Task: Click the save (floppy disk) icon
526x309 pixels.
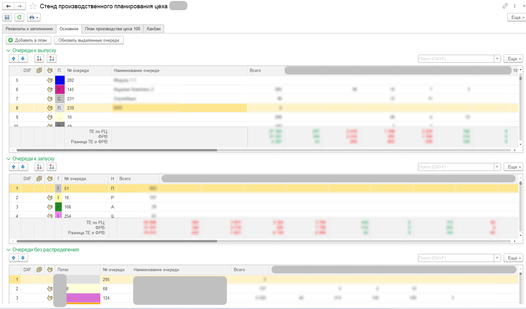Action: point(7,17)
